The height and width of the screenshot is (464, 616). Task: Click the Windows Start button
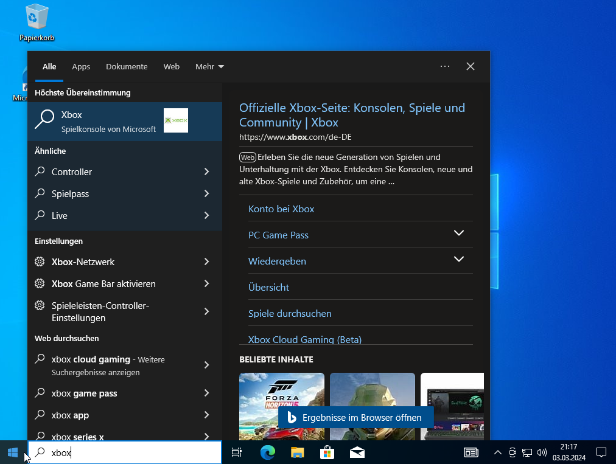[x=13, y=452]
